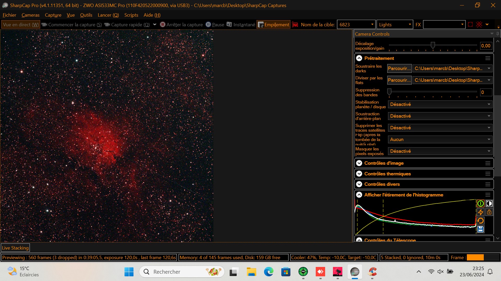This screenshot has height=281, width=501.
Task: Open the Contrôles thermiques section hamburger menu
Action: coord(488,174)
